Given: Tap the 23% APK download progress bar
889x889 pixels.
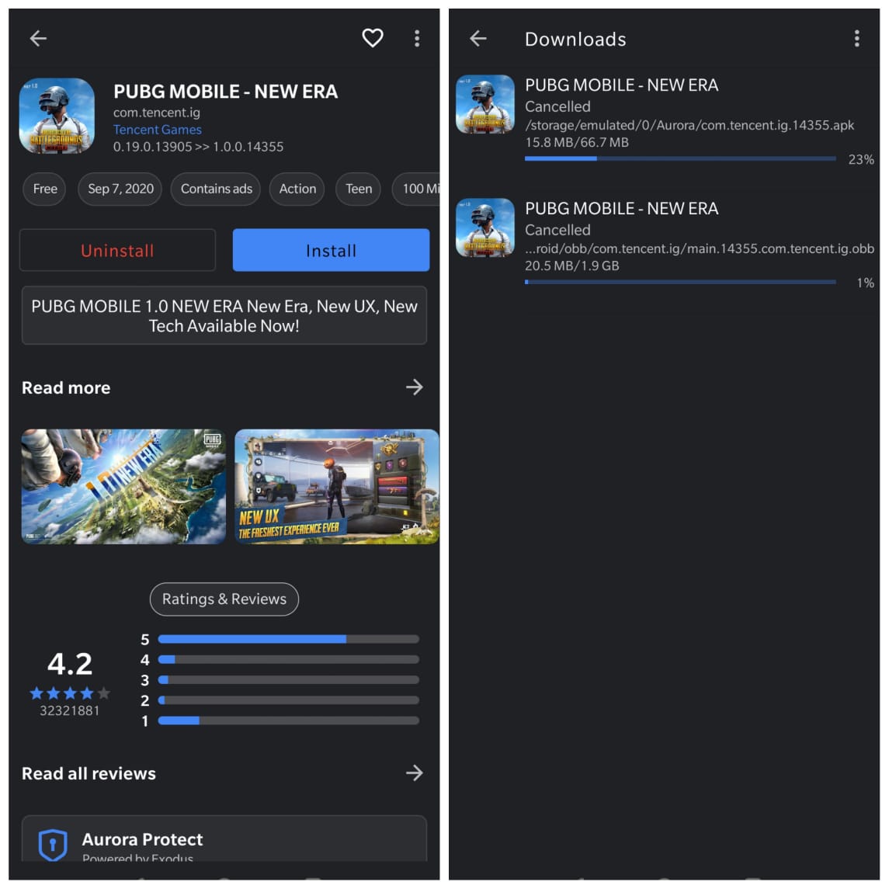Looking at the screenshot, I should point(680,158).
